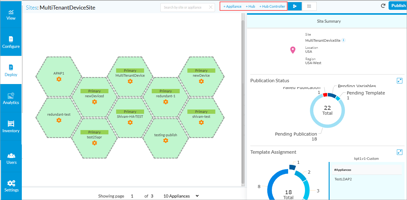407x200 pixels.
Task: Select the shivam-test appliance name
Action: pos(201,117)
